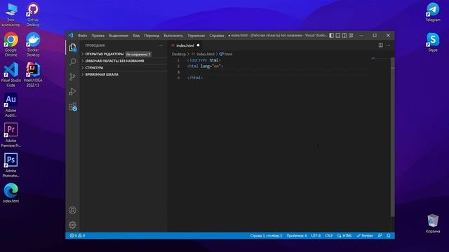Toggle bottom panel layout icon
The image size is (449, 252).
coord(338,36)
